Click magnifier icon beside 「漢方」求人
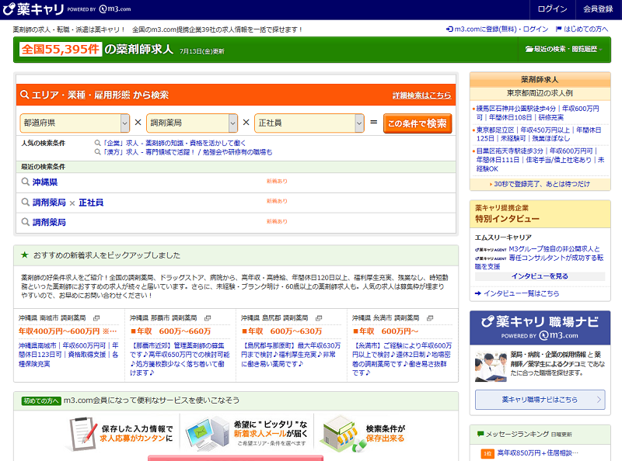The image size is (622, 461). click(x=98, y=152)
